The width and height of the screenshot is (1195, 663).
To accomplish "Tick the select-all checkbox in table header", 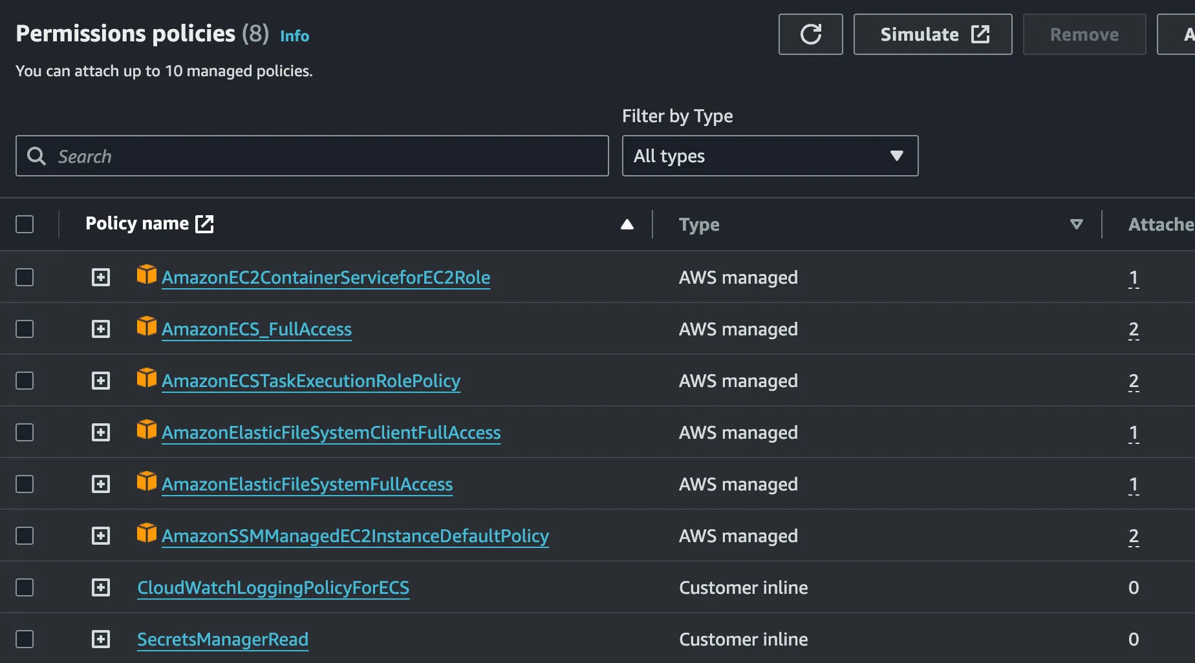I will tap(25, 224).
